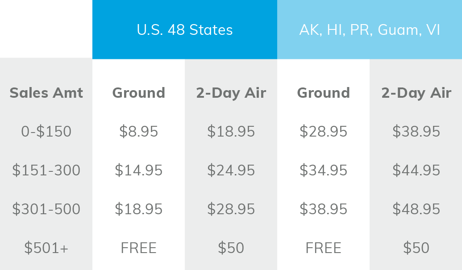The image size is (462, 270).
Task: Select the $14.95 ground rate cell
Action: [x=138, y=170]
